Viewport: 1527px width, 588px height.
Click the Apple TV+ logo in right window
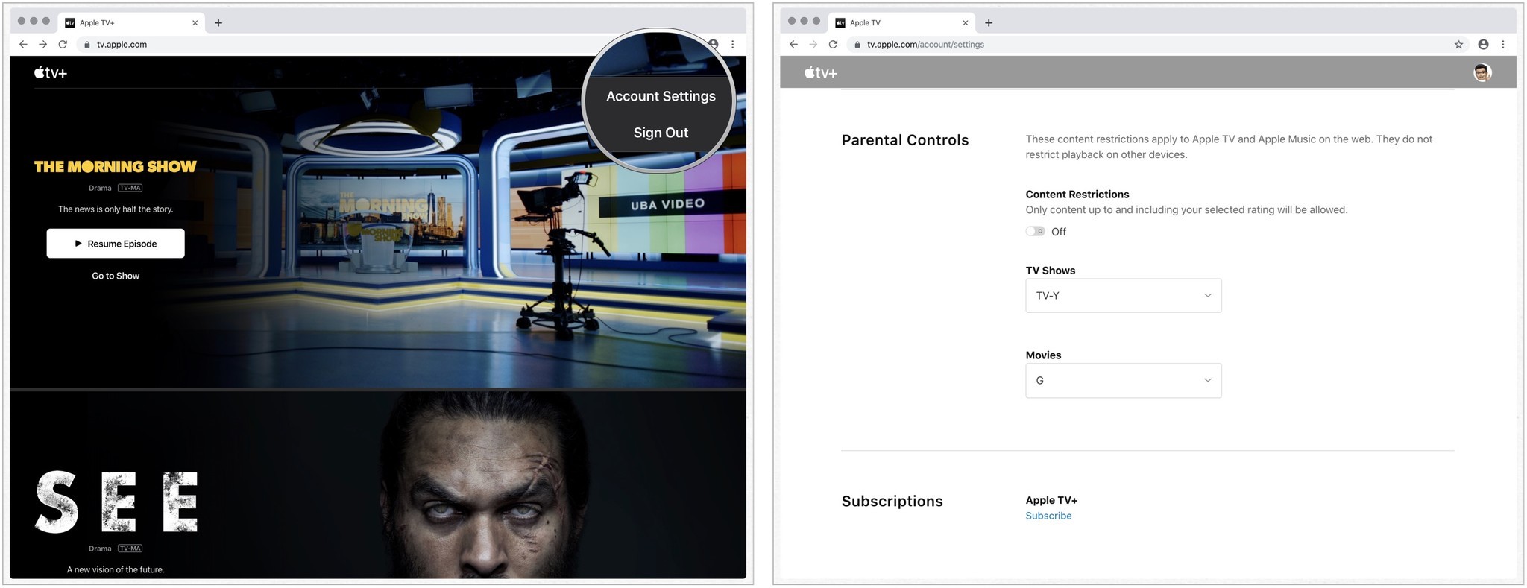tap(821, 72)
